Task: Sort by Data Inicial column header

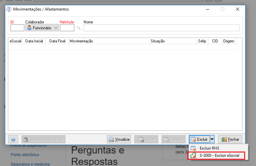Action: (x=34, y=41)
